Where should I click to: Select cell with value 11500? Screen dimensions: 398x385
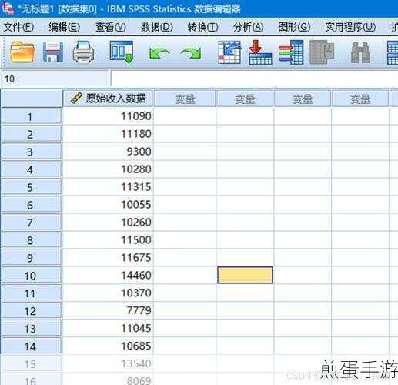[x=108, y=240]
